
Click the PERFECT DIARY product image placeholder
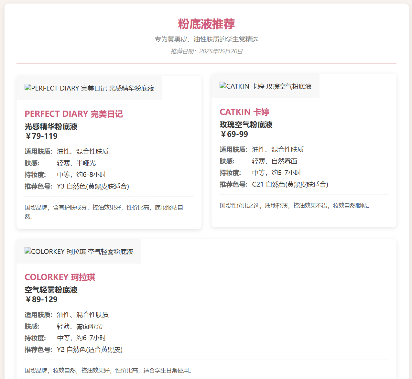click(89, 88)
